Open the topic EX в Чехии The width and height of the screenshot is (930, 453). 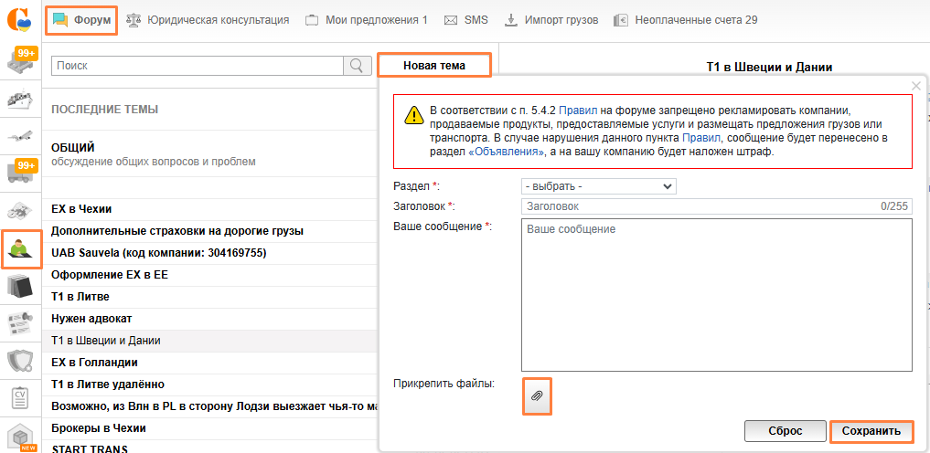click(81, 209)
